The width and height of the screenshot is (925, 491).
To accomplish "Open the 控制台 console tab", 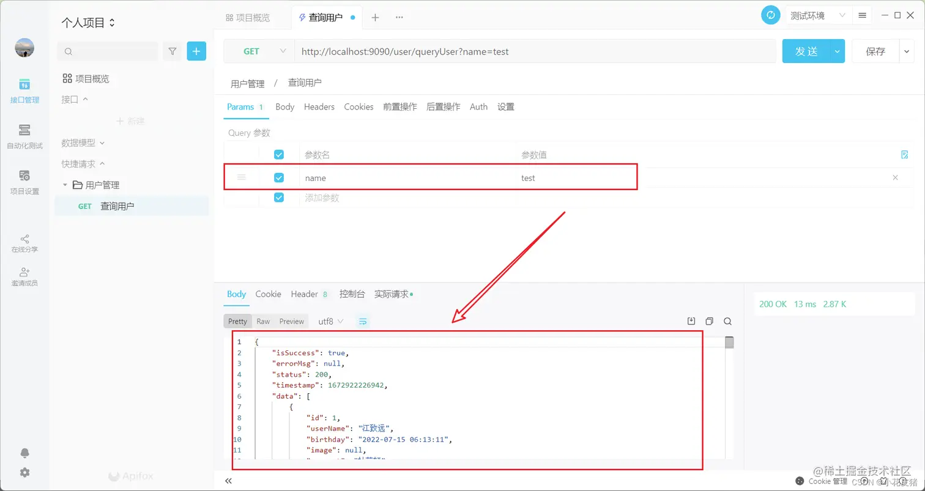I will coord(352,294).
